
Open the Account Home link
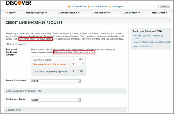pos(79,6)
